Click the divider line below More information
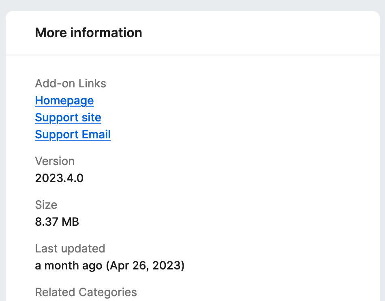 pos(192,55)
